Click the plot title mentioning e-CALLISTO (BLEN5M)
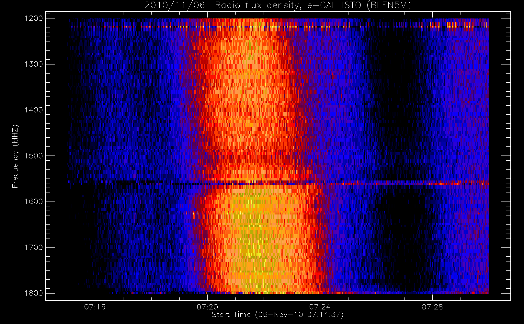Screen dimensions: 524x324 pyautogui.click(x=278, y=5)
